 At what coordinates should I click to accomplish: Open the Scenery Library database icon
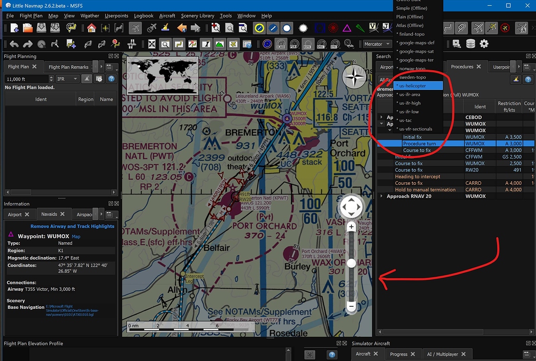pyautogui.click(x=471, y=44)
